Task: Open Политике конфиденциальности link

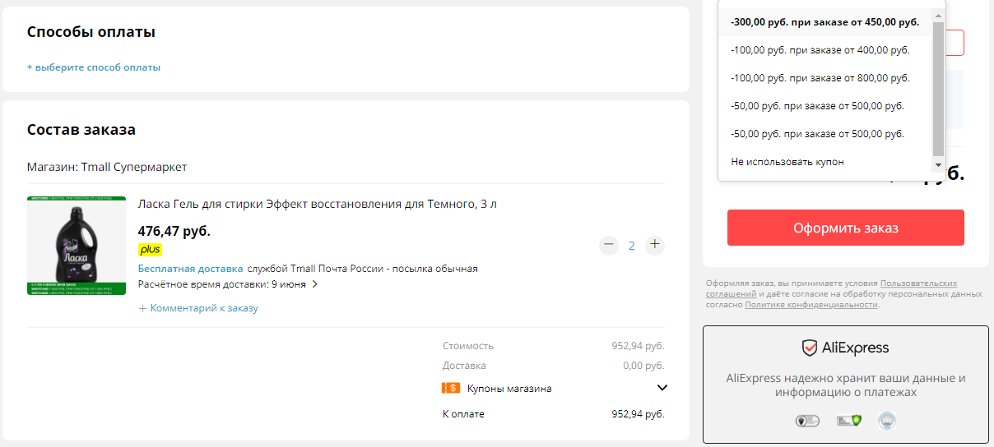Action: (x=811, y=305)
